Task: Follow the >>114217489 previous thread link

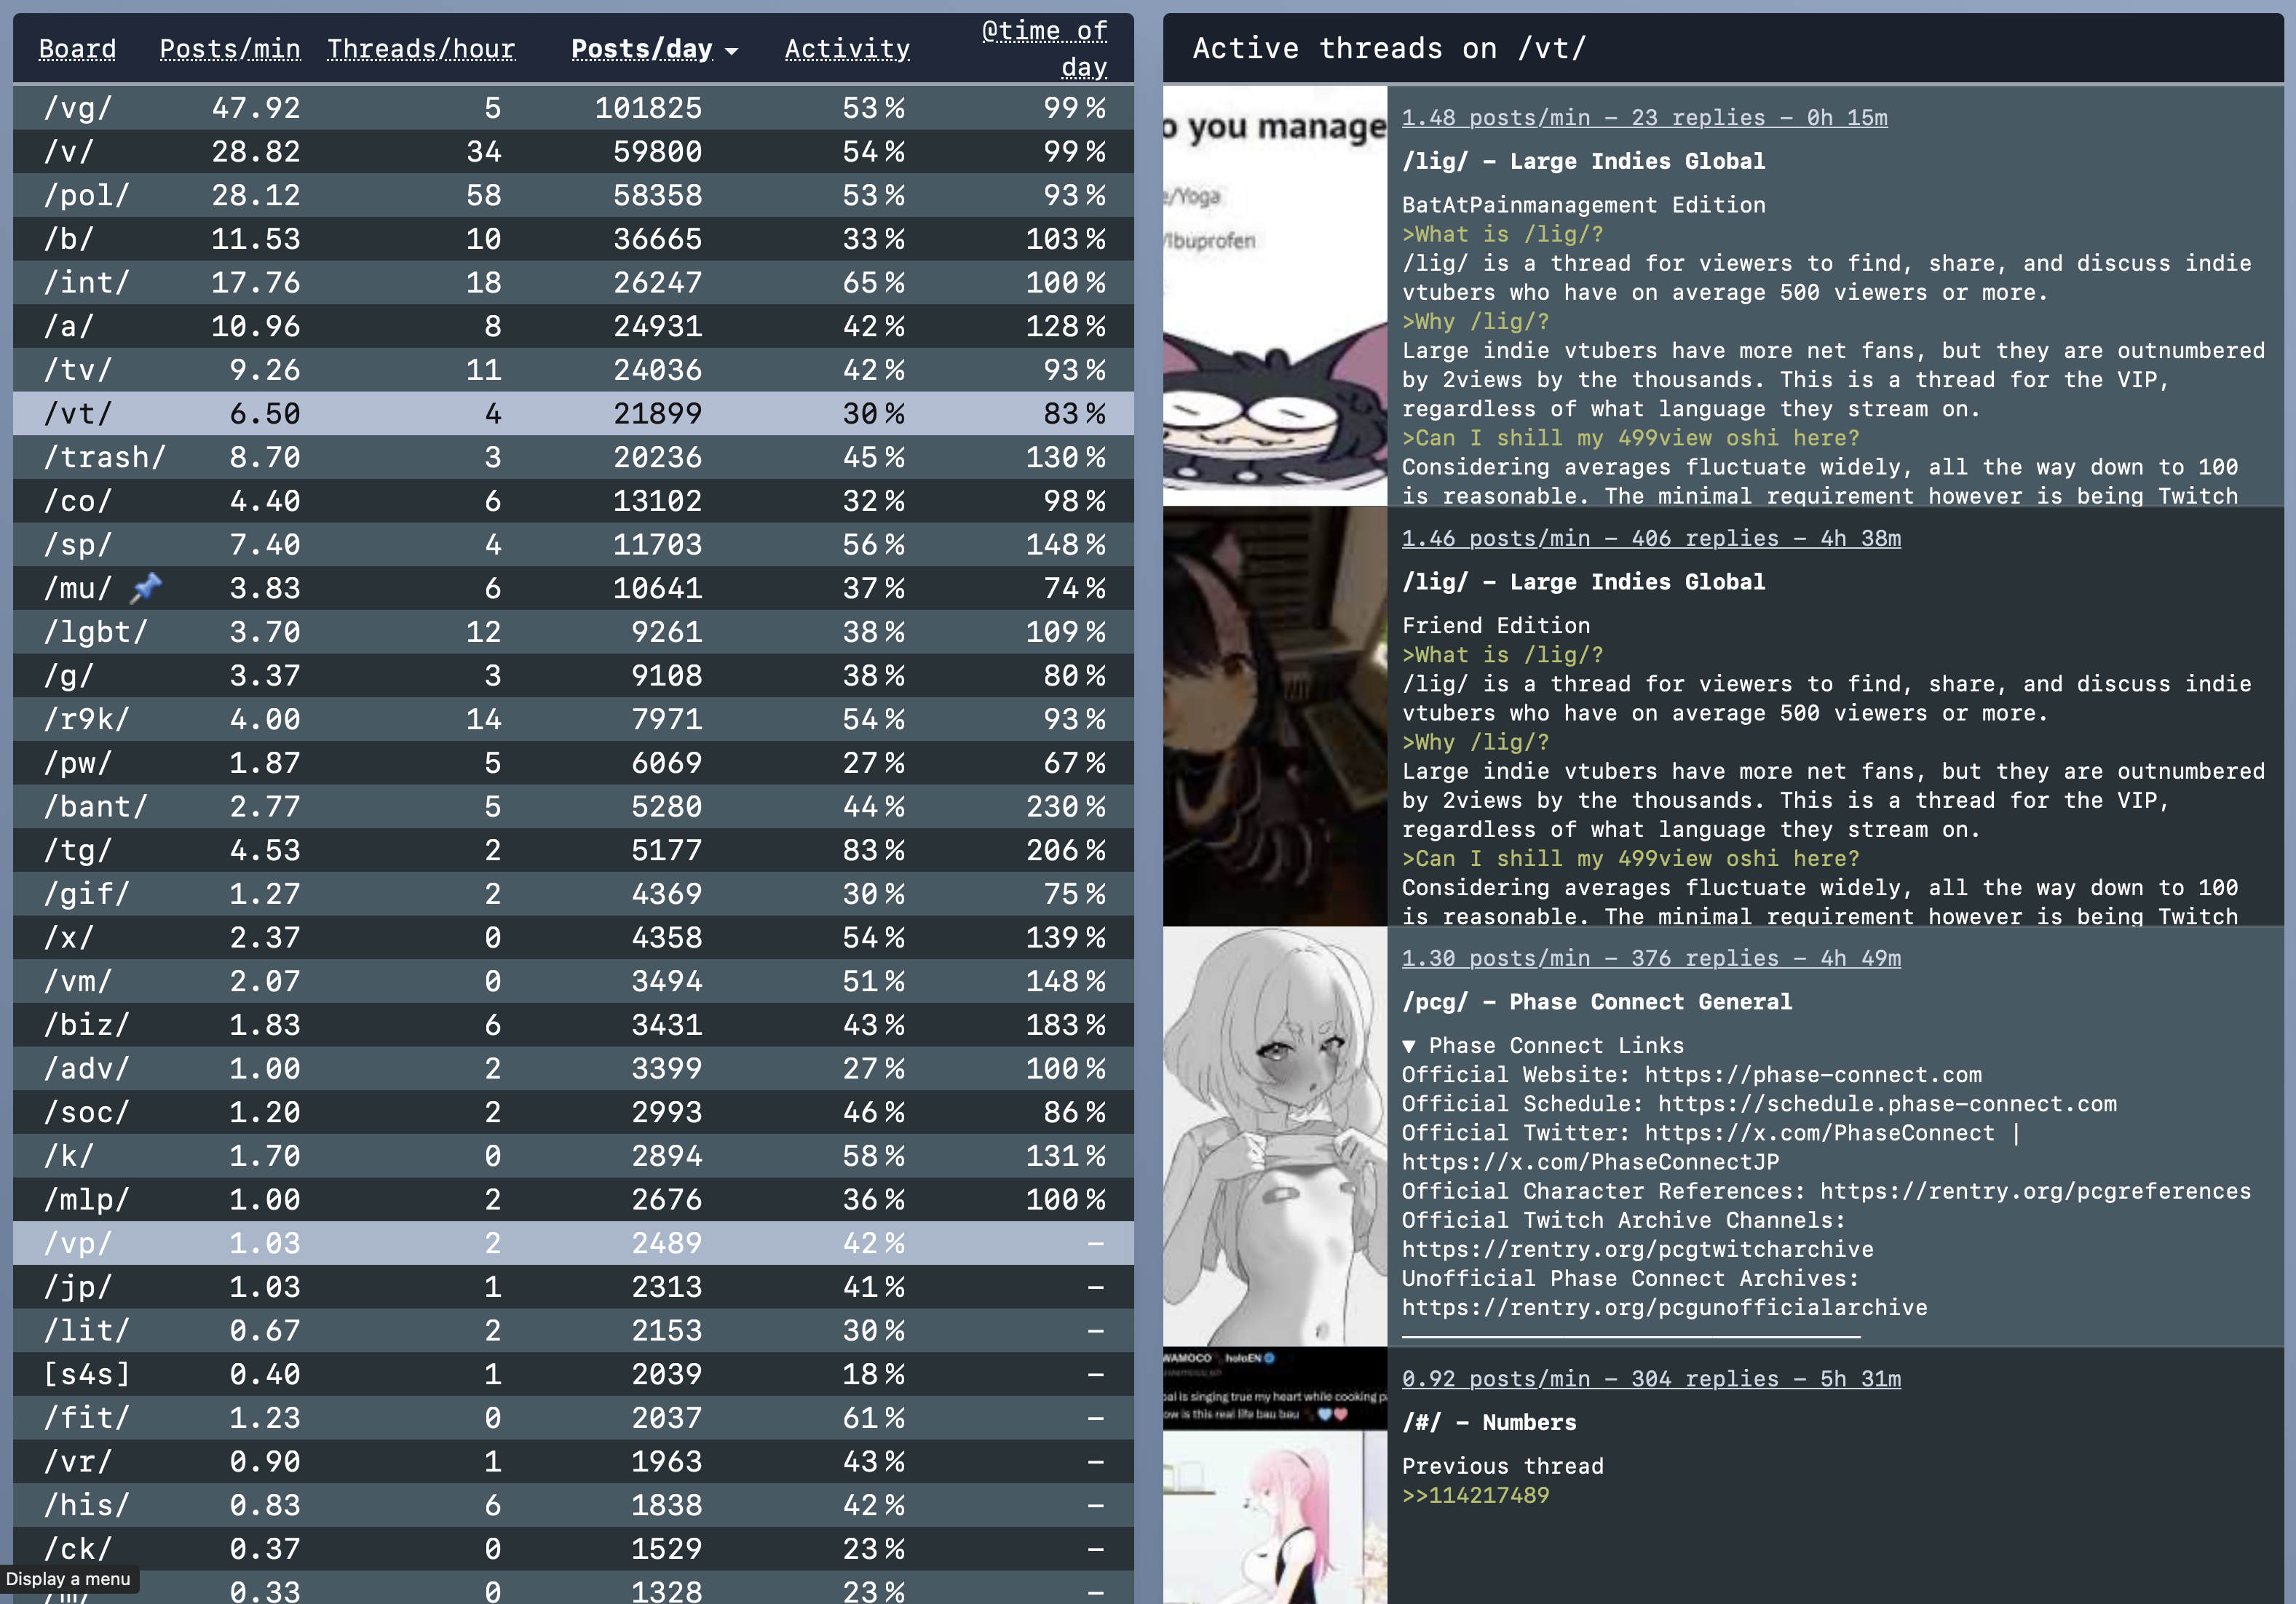Action: [x=1475, y=1496]
